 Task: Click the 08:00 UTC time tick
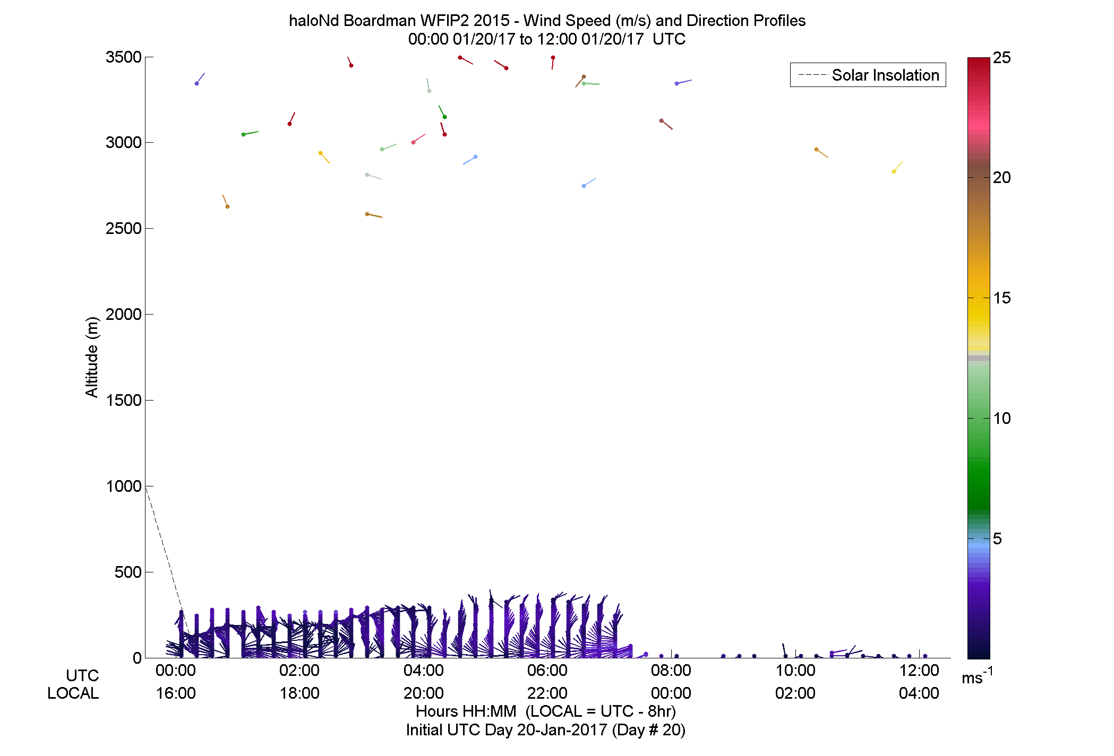point(671,670)
